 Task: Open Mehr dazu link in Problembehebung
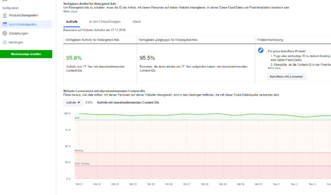pyautogui.click(x=274, y=68)
